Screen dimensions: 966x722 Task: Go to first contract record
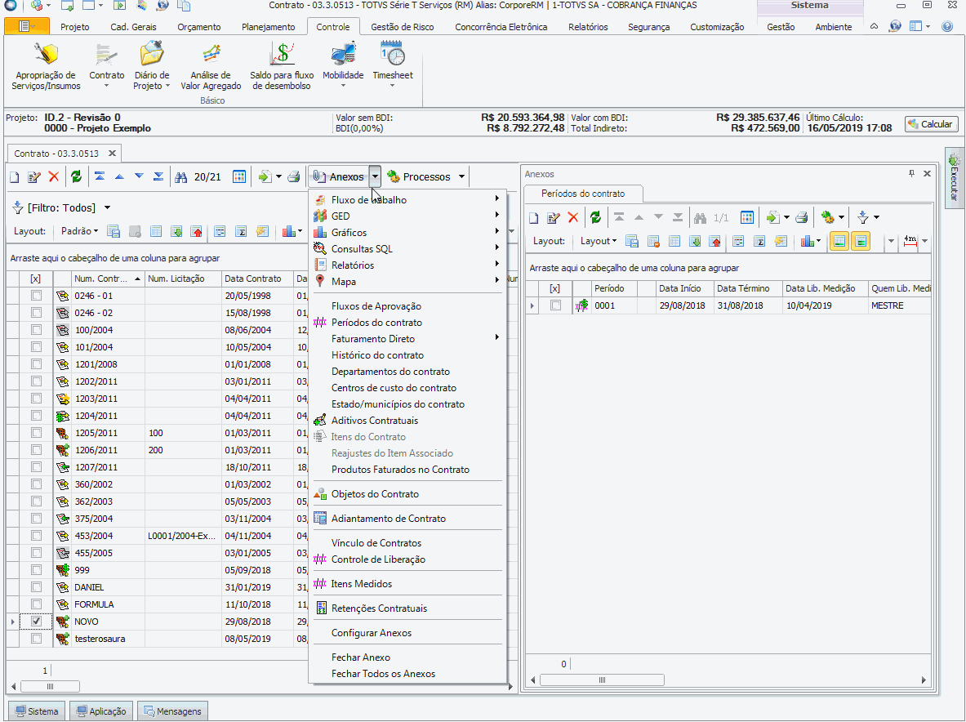tap(99, 177)
